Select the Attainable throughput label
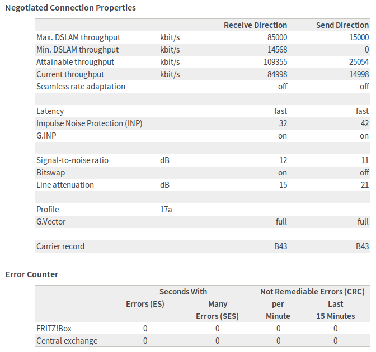This screenshot has height=352, width=376. click(75, 62)
